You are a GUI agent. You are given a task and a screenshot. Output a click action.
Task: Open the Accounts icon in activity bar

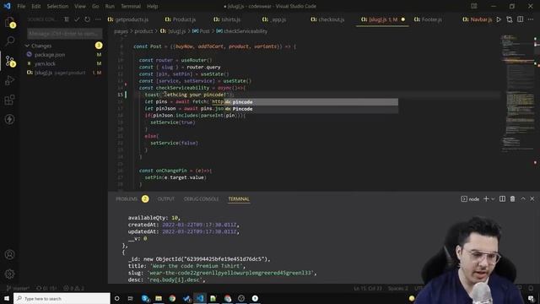pyautogui.click(x=9, y=254)
